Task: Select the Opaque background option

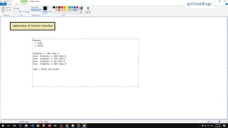Action: pyautogui.click(x=35, y=7)
